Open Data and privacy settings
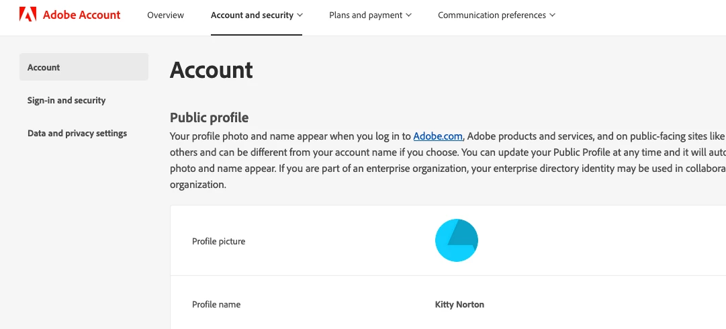 [x=77, y=134]
